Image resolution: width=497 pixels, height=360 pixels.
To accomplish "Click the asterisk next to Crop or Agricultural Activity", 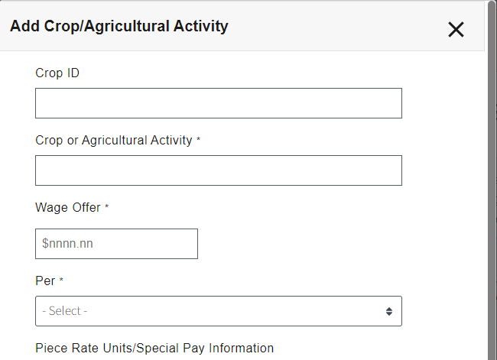I will point(199,141).
